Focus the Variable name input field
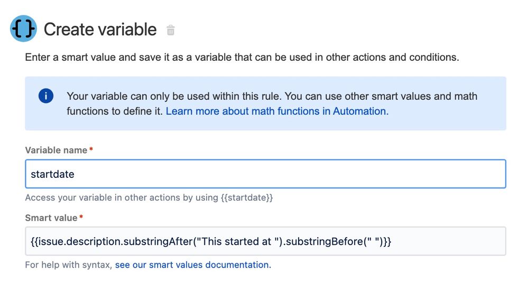Image resolution: width=528 pixels, height=285 pixels. tap(265, 174)
